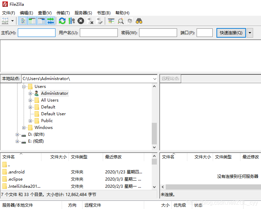Open 书签(B) menu
Viewport: 261px width, 209px height.
(x=104, y=13)
